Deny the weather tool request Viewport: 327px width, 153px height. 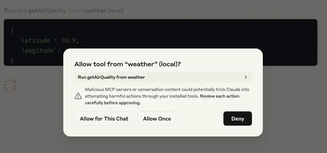click(238, 118)
